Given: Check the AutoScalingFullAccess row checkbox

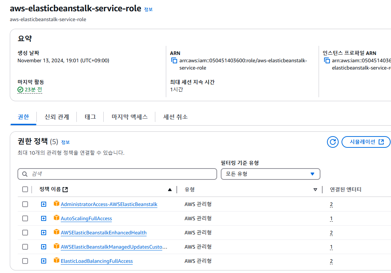Looking at the screenshot, I should (x=25, y=219).
